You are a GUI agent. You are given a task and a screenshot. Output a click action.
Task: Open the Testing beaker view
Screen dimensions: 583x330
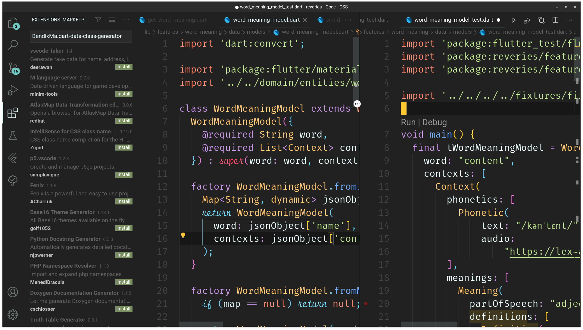tap(13, 135)
